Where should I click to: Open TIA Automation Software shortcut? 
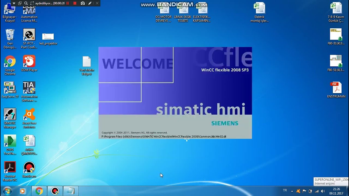click(29, 92)
